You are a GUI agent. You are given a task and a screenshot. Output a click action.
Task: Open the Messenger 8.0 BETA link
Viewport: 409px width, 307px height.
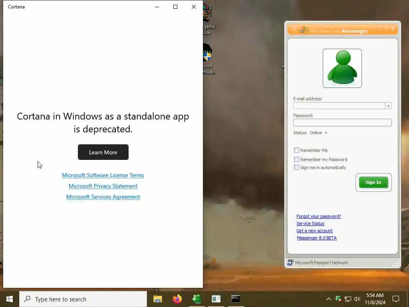[x=316, y=238]
